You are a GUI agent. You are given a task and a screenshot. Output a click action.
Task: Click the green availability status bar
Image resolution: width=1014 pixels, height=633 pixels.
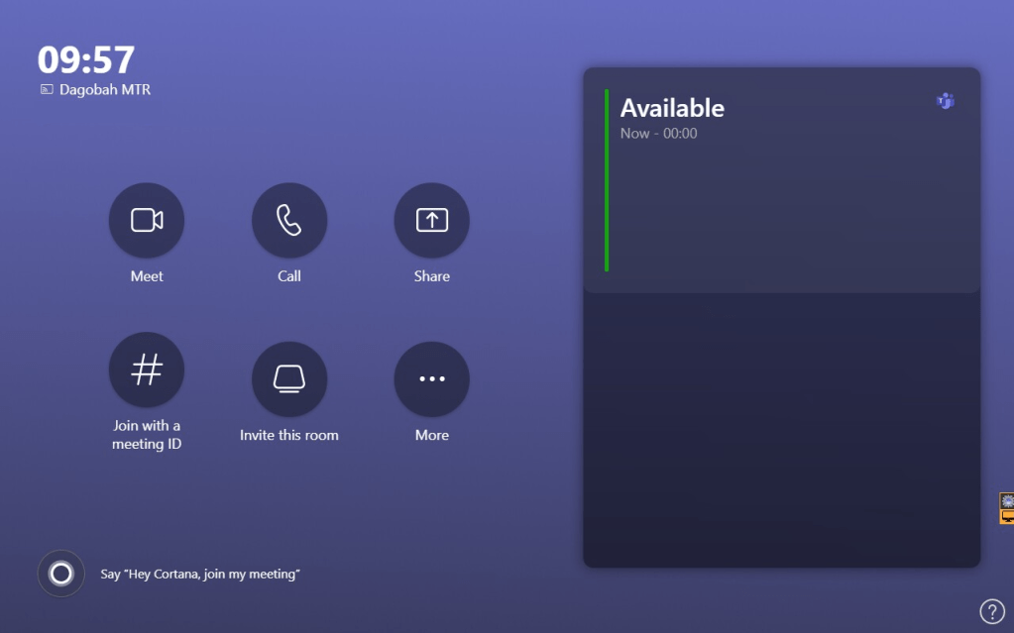607,180
